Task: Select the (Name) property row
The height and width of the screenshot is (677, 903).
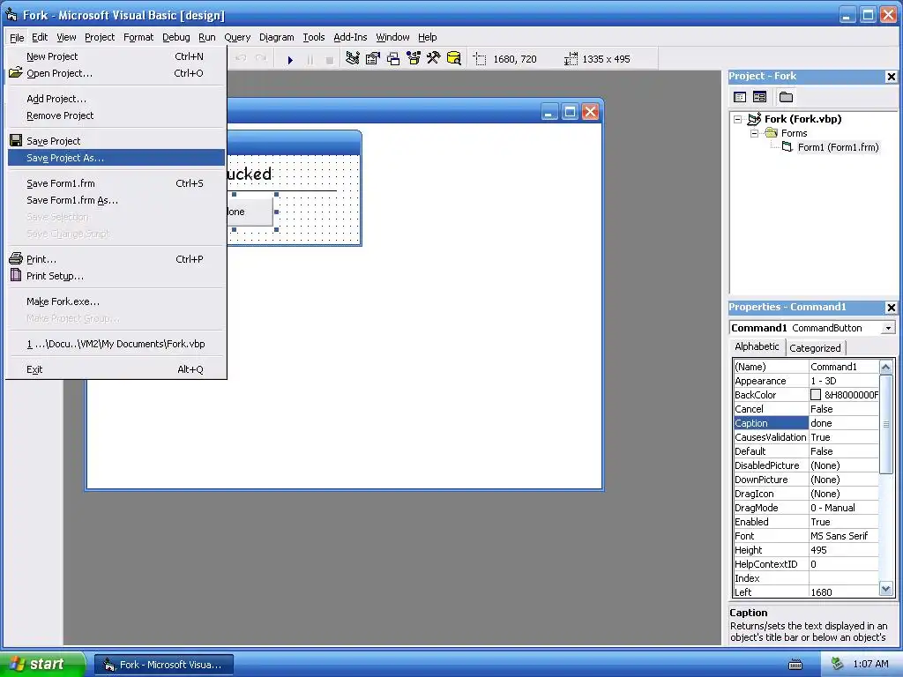Action: tap(806, 367)
